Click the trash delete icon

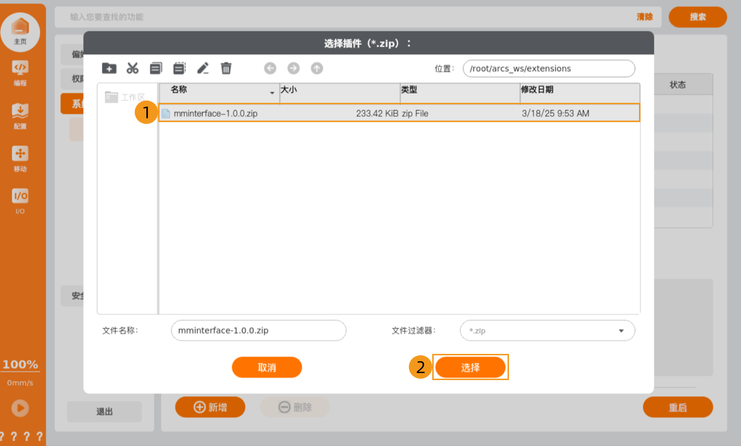(226, 68)
